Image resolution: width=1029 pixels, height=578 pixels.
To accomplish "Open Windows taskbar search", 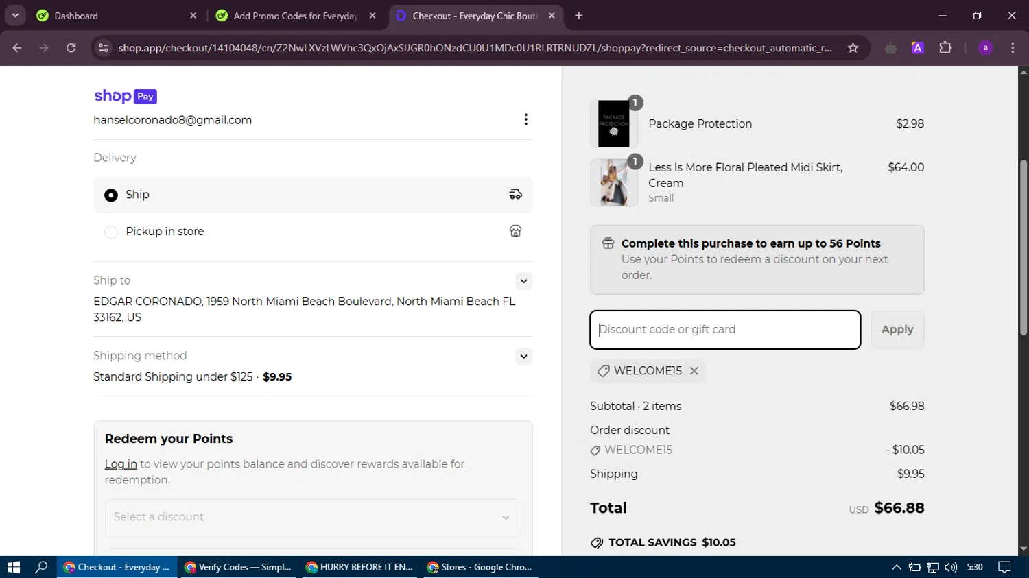I will (41, 567).
